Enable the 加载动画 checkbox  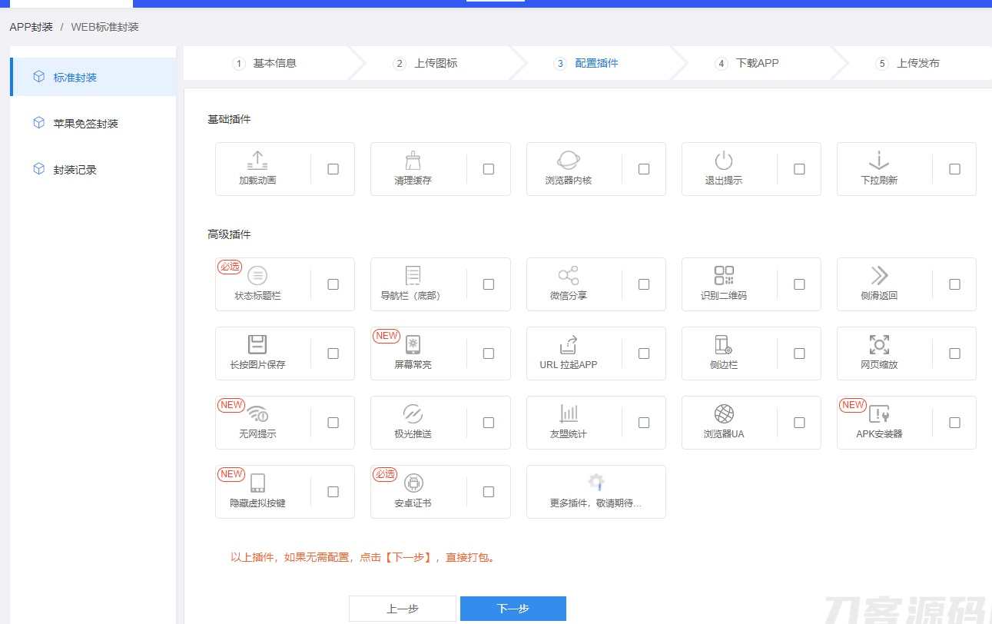333,169
